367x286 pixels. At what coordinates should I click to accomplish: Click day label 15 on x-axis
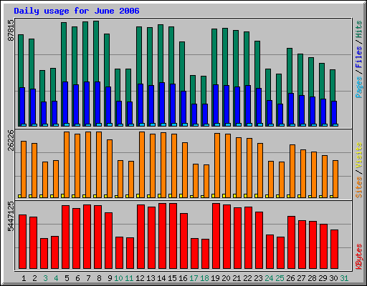[172, 278]
